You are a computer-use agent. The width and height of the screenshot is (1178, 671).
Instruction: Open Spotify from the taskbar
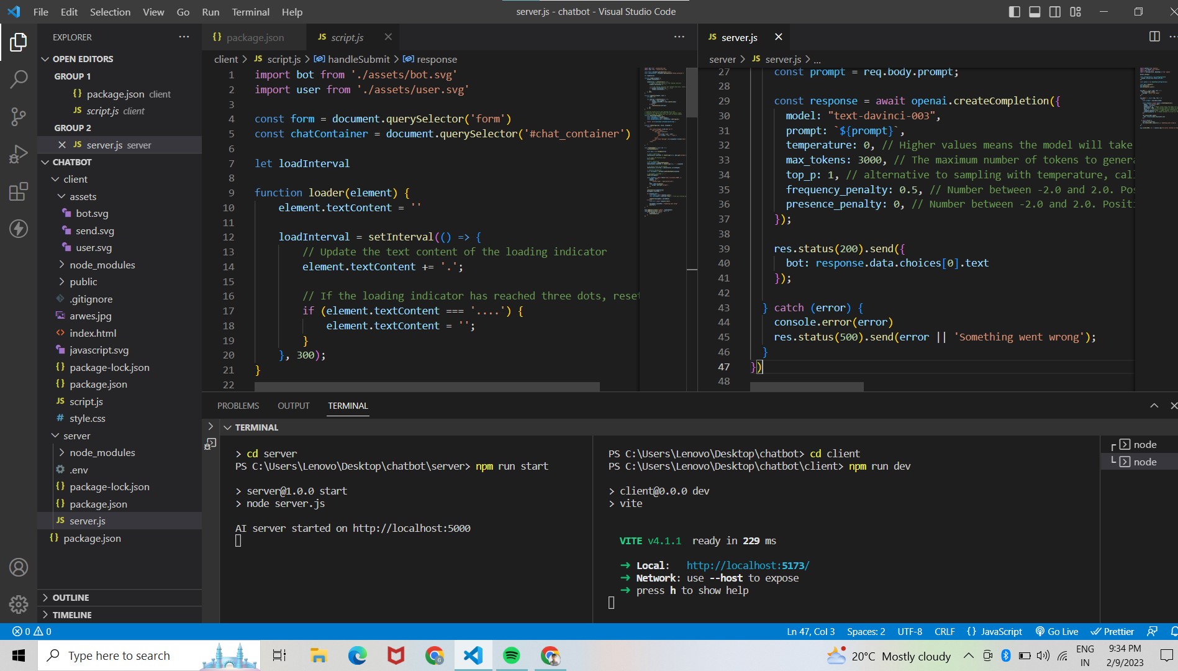[x=512, y=655]
